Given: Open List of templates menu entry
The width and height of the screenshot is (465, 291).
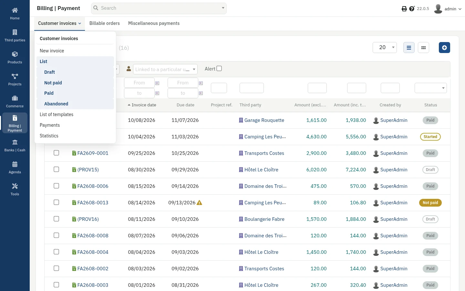Looking at the screenshot, I should pos(57,114).
